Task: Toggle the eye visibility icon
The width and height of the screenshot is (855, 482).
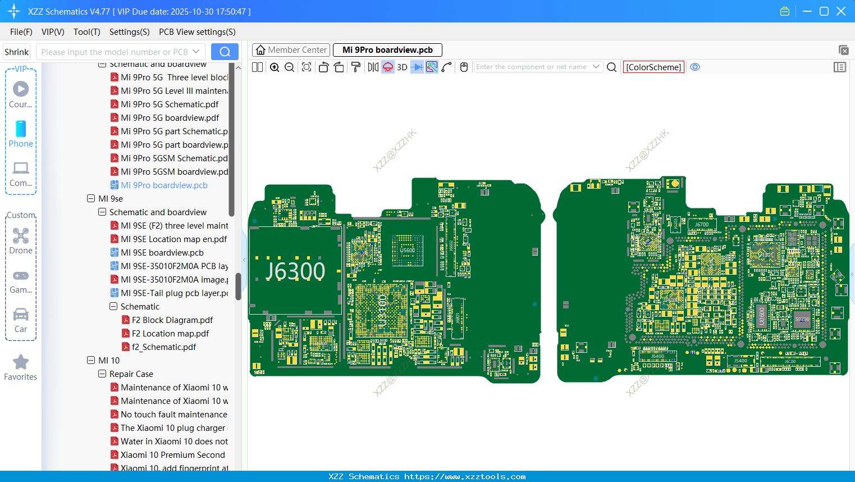Action: [695, 67]
